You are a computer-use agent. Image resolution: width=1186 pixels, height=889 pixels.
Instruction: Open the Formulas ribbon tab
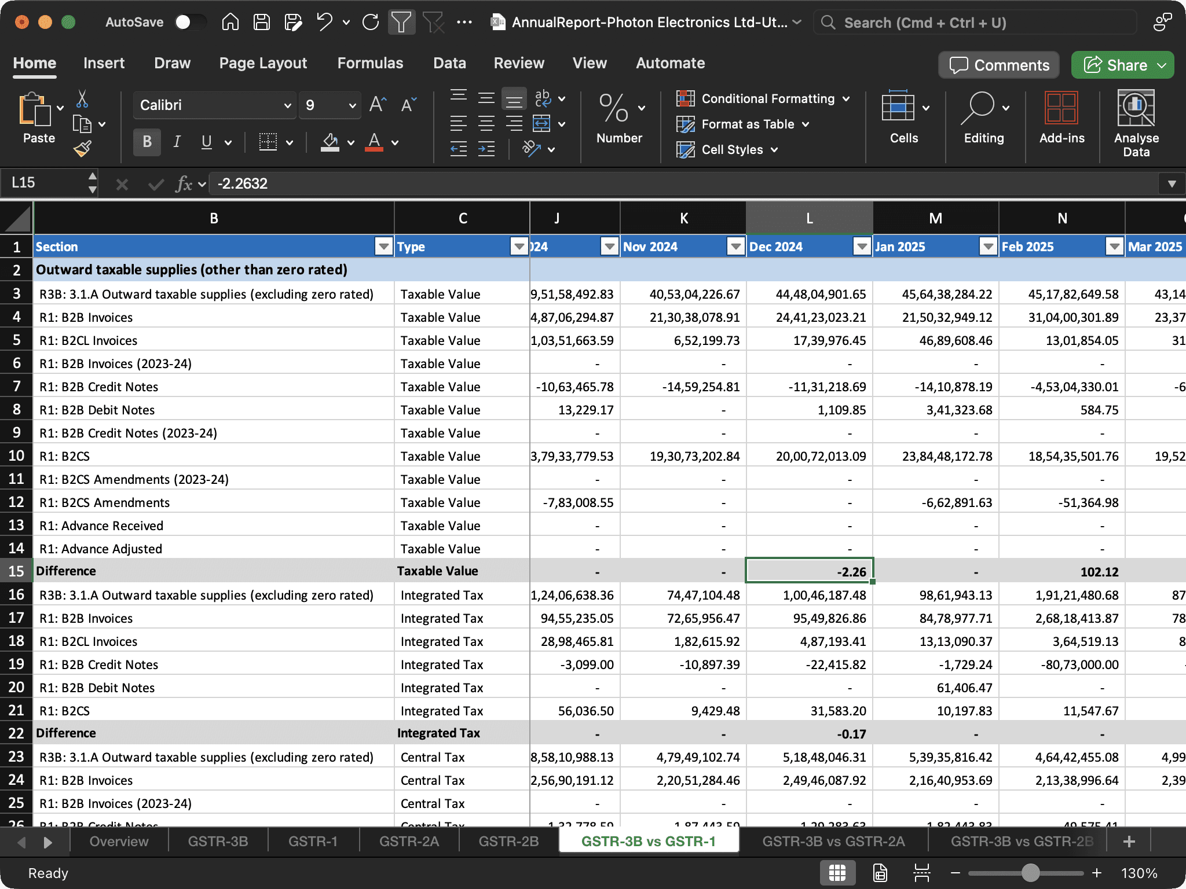pos(370,63)
